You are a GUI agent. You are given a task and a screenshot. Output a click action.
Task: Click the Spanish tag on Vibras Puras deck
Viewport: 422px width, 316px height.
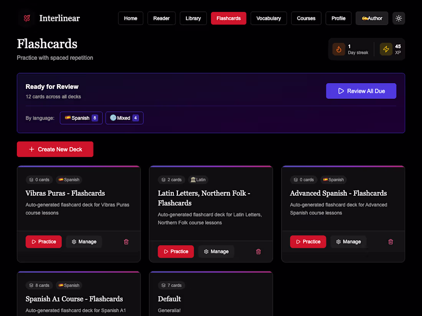pos(69,180)
